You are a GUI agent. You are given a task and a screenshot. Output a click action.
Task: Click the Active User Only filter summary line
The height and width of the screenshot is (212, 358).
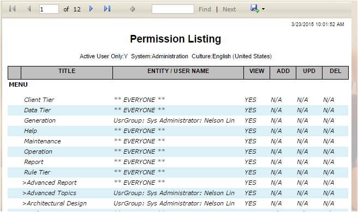[x=176, y=56]
